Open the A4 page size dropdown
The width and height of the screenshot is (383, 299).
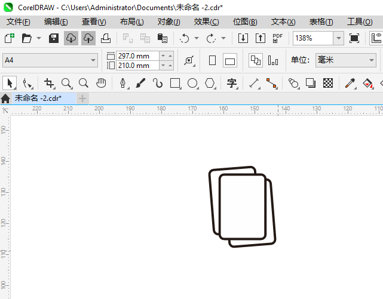(x=93, y=60)
